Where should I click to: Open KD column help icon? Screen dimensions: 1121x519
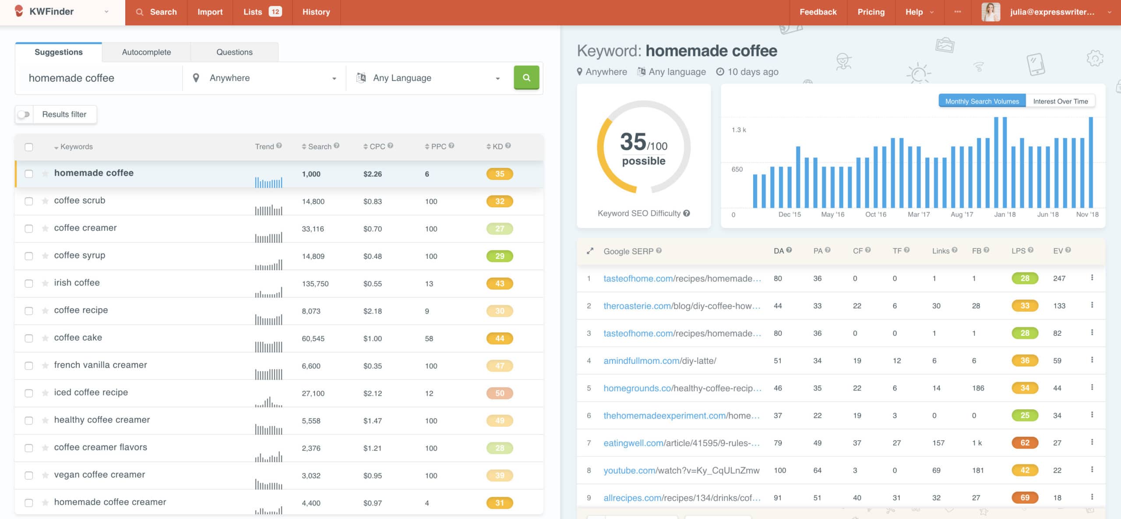point(508,146)
